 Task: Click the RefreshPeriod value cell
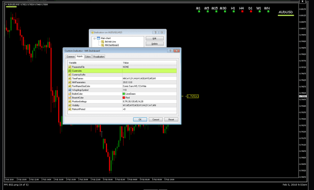tap(149, 109)
